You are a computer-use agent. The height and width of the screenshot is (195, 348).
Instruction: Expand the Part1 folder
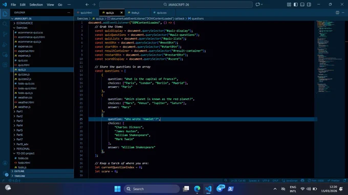(42, 111)
